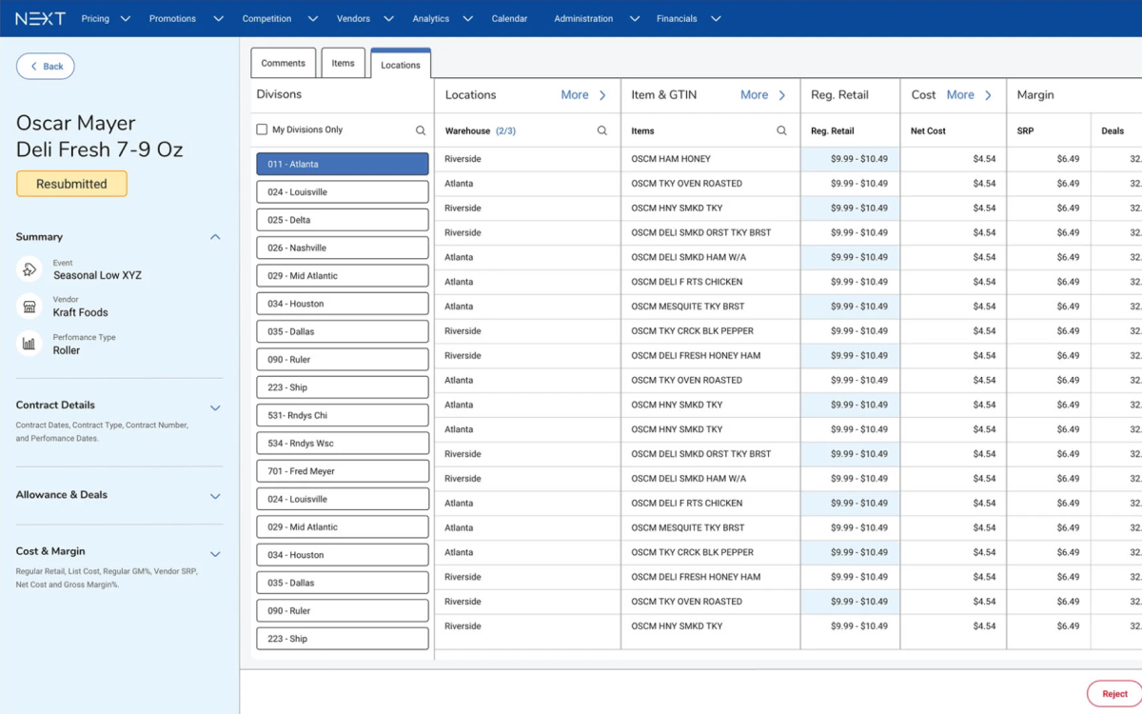The image size is (1142, 714).
Task: Click the NEXT logo in header
Action: [40, 18]
